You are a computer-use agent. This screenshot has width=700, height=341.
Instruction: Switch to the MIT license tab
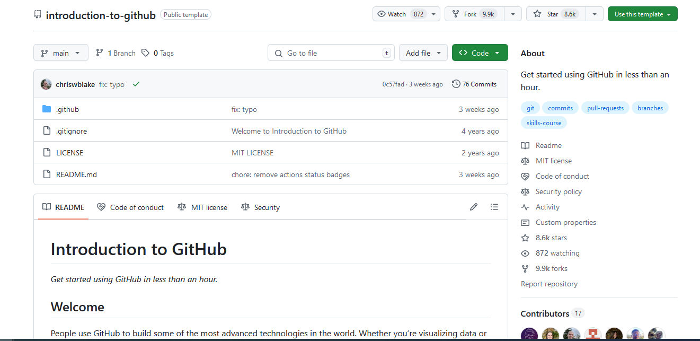point(202,207)
